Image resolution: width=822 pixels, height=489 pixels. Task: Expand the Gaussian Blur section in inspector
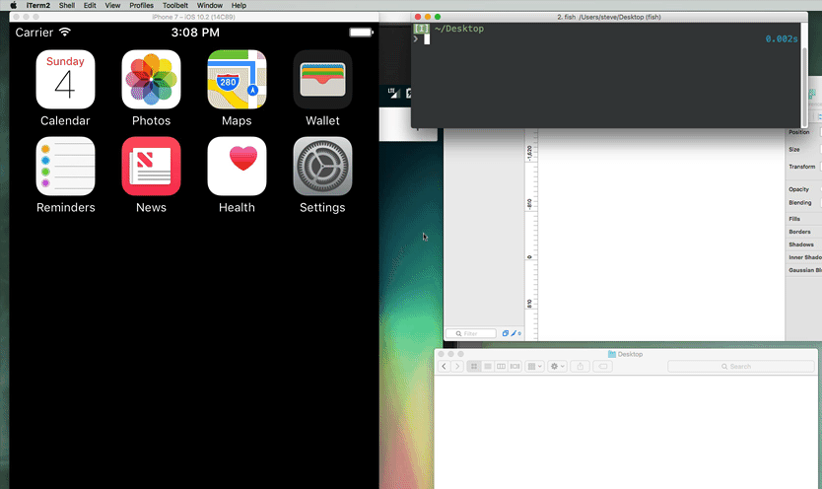tap(804, 270)
